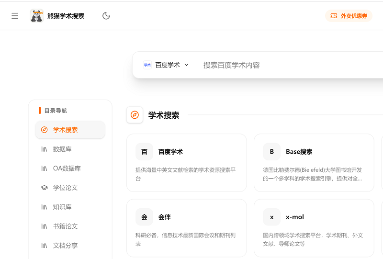Click the compass icon in 学术搜索 section header
The image size is (383, 259).
[x=135, y=115]
